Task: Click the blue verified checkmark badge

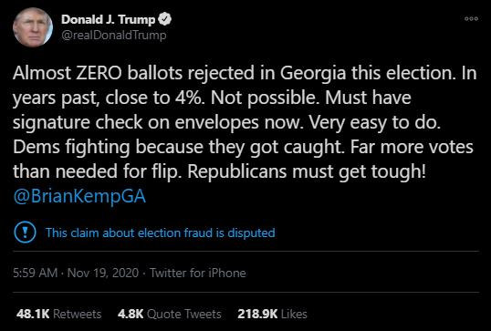Action: pos(164,19)
